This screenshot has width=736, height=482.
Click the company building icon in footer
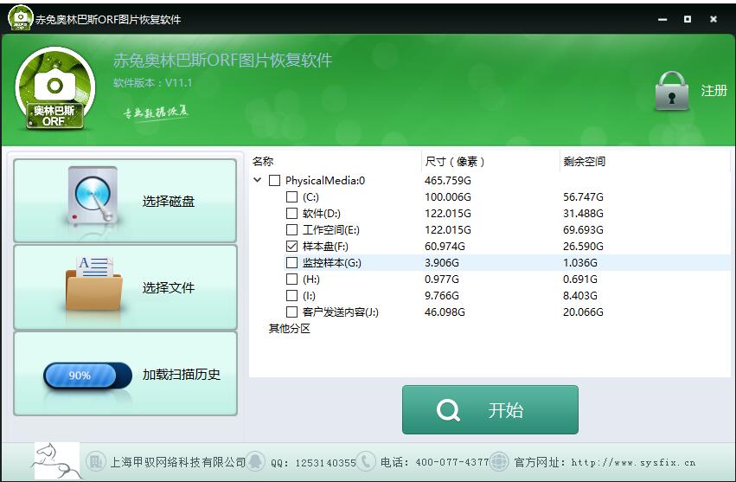pyautogui.click(x=96, y=462)
